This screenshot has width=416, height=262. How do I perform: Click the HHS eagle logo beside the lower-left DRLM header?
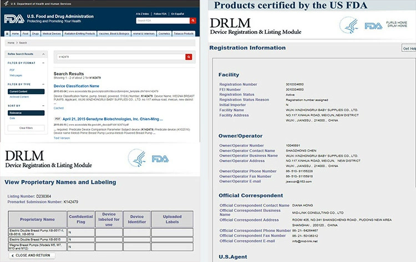click(x=137, y=158)
